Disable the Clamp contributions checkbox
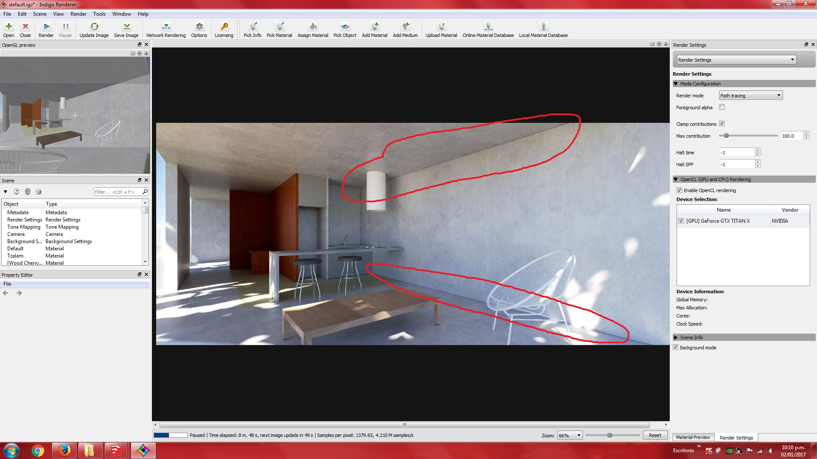The width and height of the screenshot is (817, 459). point(722,124)
